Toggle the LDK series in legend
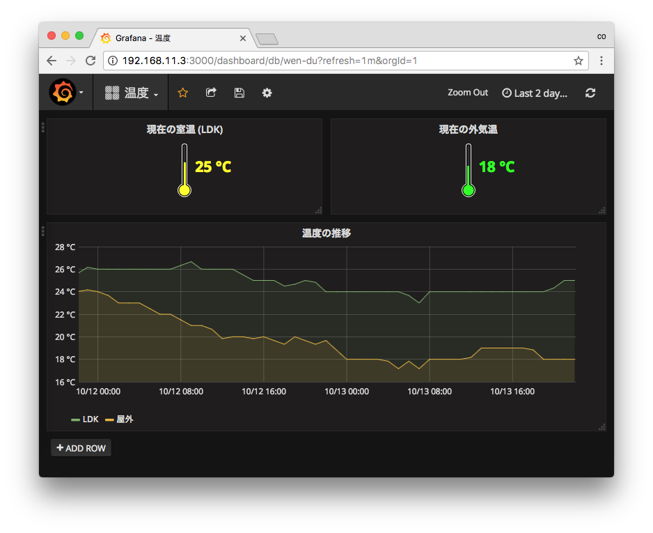This screenshot has height=533, width=653. click(91, 419)
